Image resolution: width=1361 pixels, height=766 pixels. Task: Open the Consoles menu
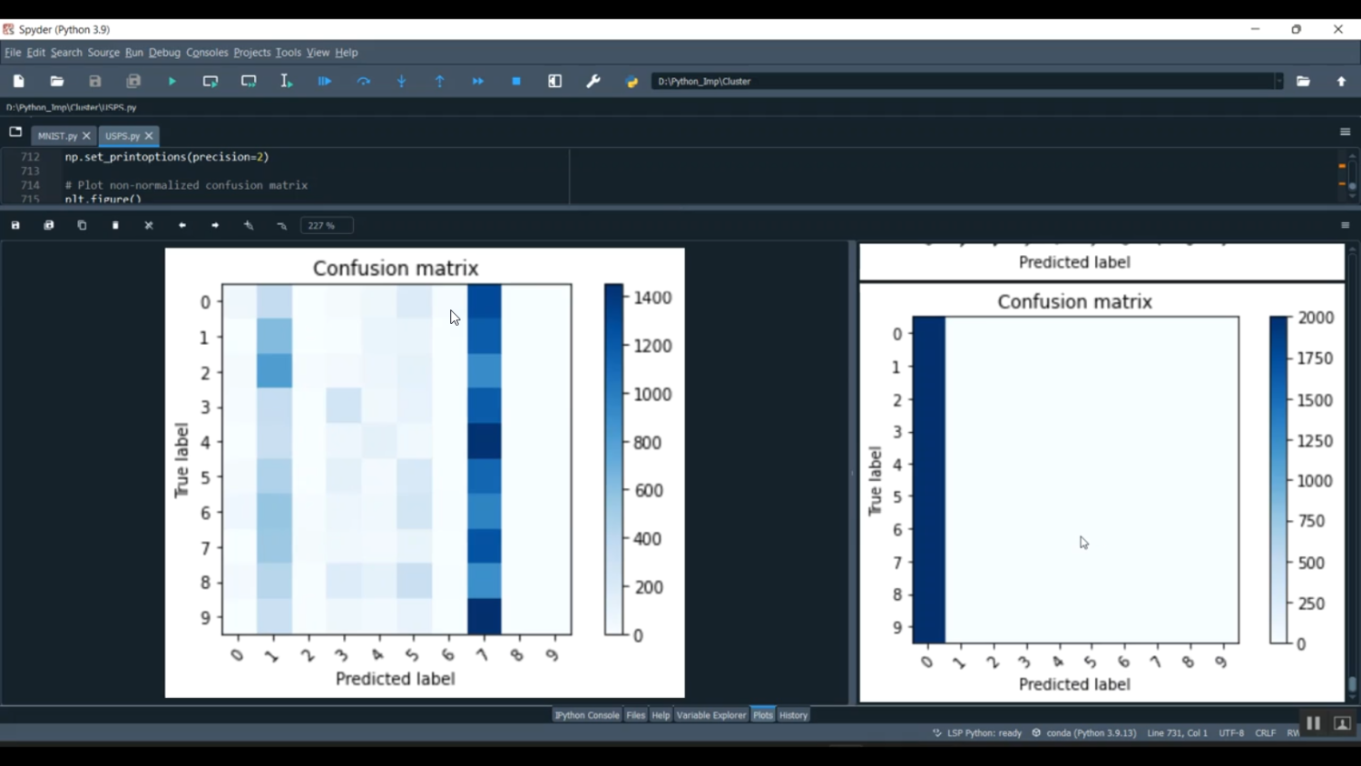coord(207,53)
